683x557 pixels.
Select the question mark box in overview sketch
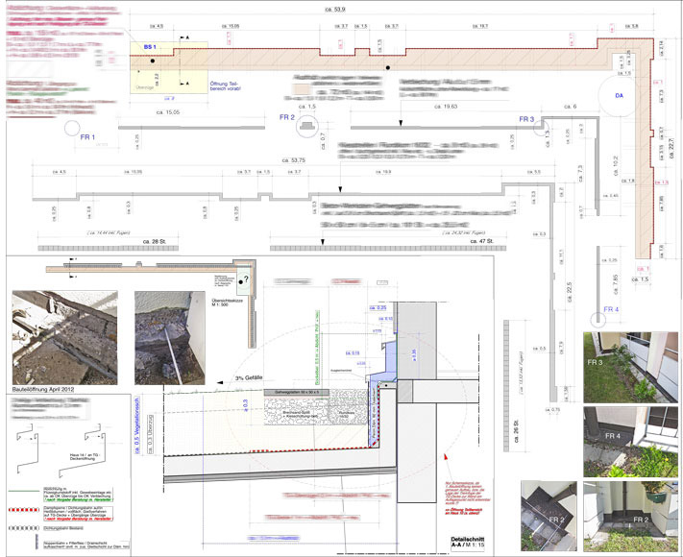point(244,280)
